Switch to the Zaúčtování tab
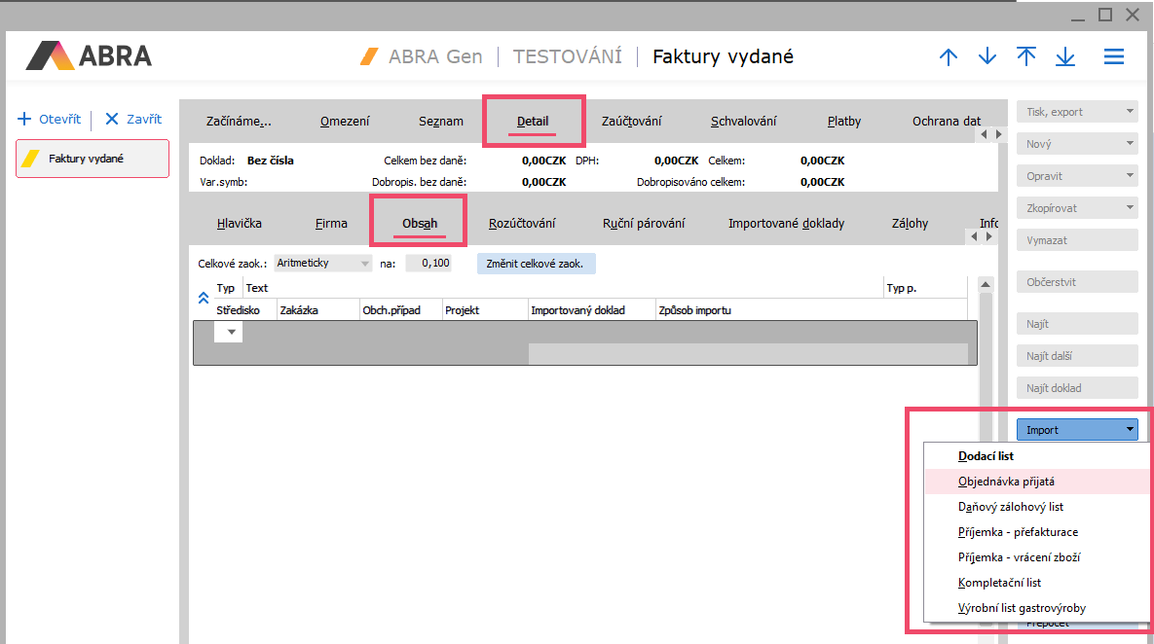The image size is (1154, 644). (x=631, y=122)
